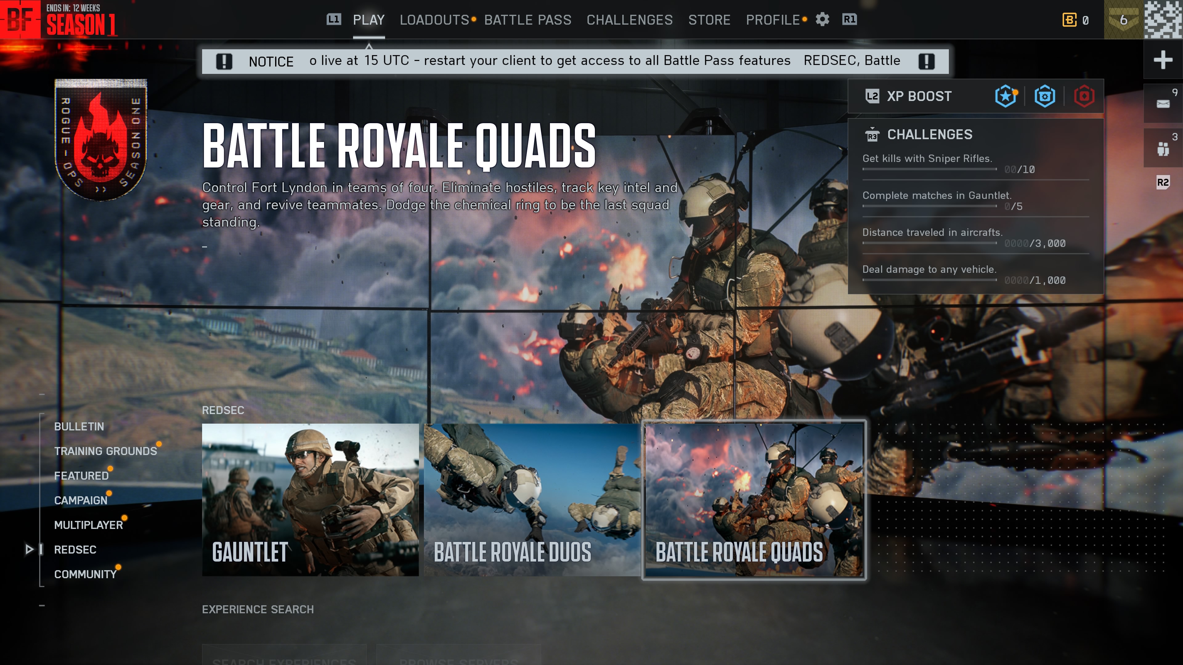Select the red hexagon boost icon
This screenshot has width=1183, height=665.
(1084, 96)
